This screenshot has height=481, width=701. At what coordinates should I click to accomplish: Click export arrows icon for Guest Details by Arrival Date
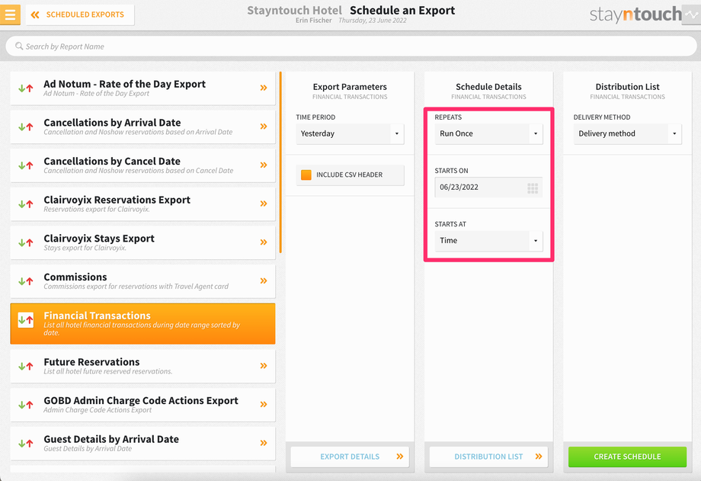click(25, 444)
